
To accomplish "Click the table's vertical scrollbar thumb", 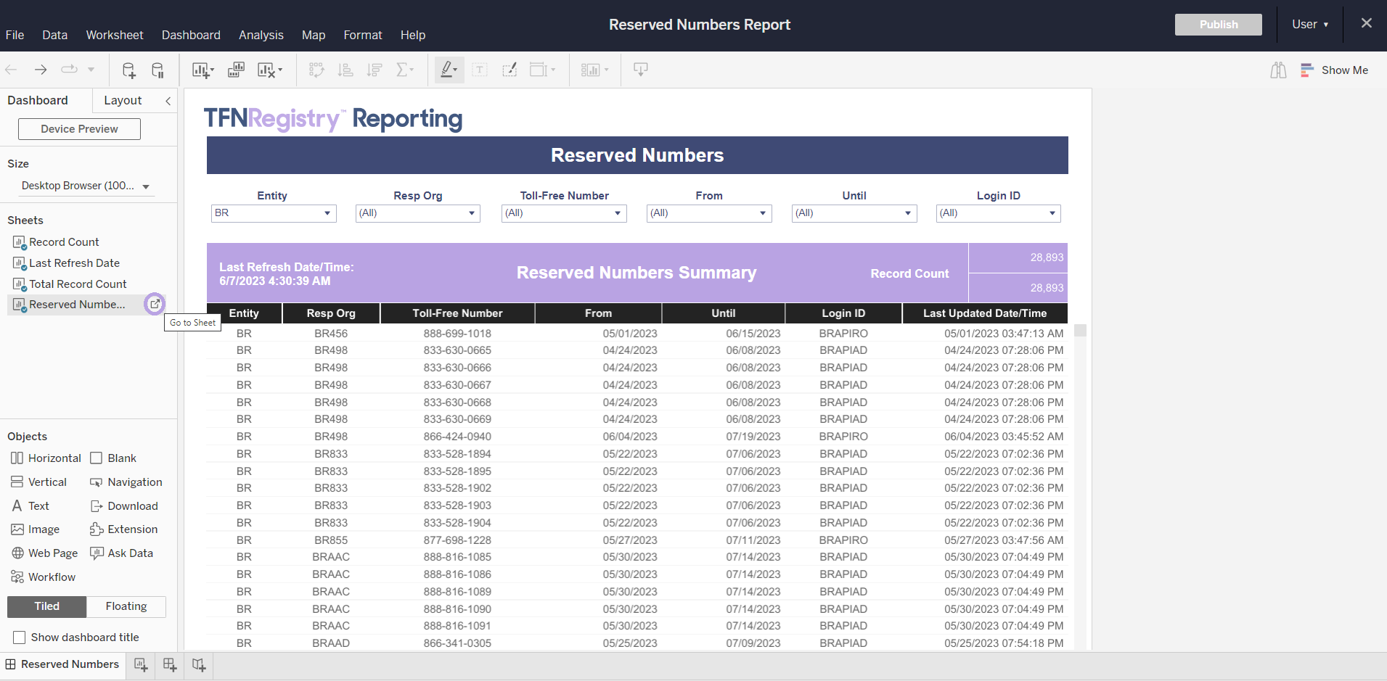I will pyautogui.click(x=1080, y=331).
